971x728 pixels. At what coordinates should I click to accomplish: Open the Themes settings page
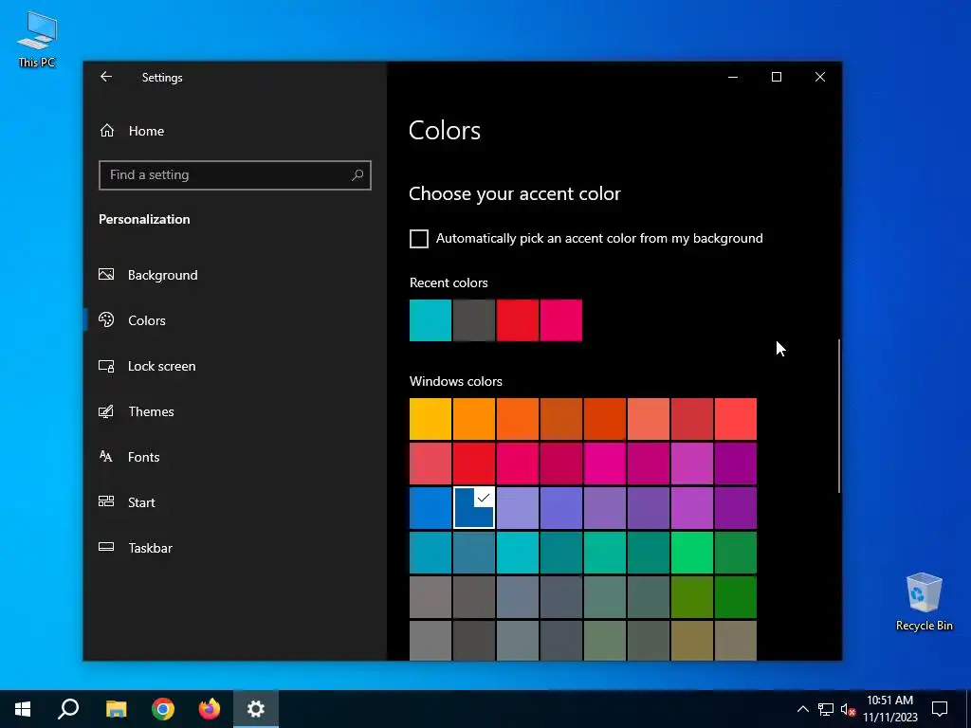click(151, 411)
